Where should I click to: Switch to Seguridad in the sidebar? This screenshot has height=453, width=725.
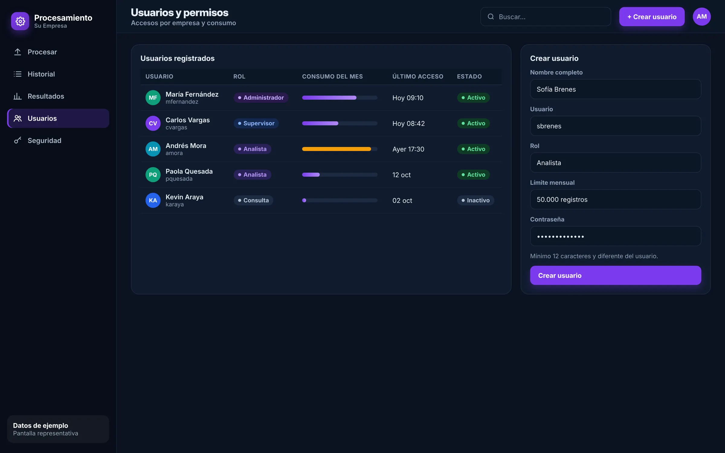[x=58, y=140]
